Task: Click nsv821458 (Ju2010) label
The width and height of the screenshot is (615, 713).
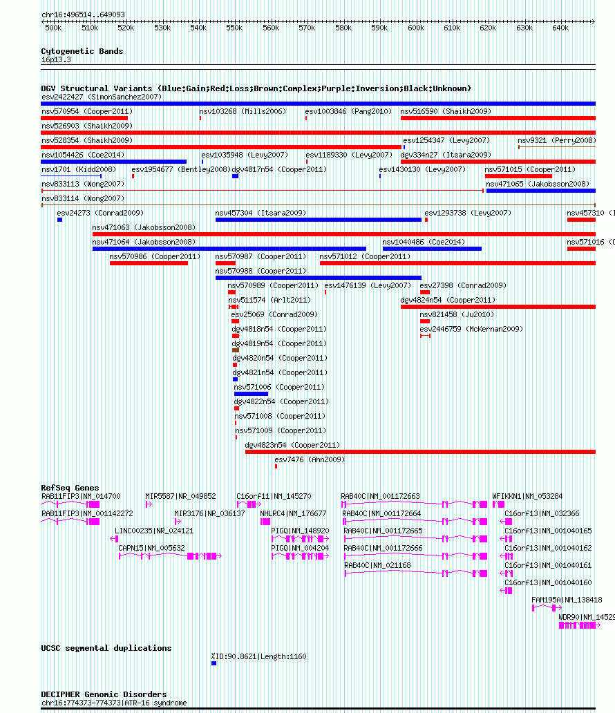Action: point(457,315)
